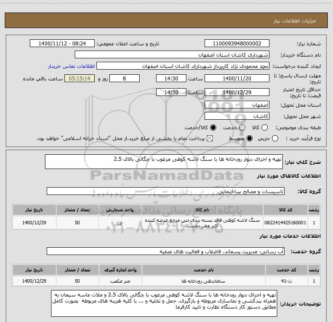Screen dimensions: 333x322
Task: Click goods code 0822414425160001 cell
Action: click(285, 223)
